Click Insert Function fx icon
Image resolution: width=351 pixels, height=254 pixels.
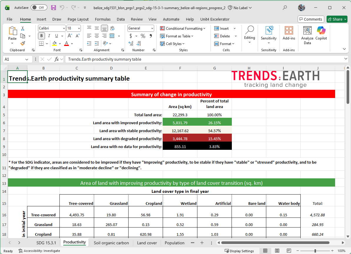tap(56, 59)
